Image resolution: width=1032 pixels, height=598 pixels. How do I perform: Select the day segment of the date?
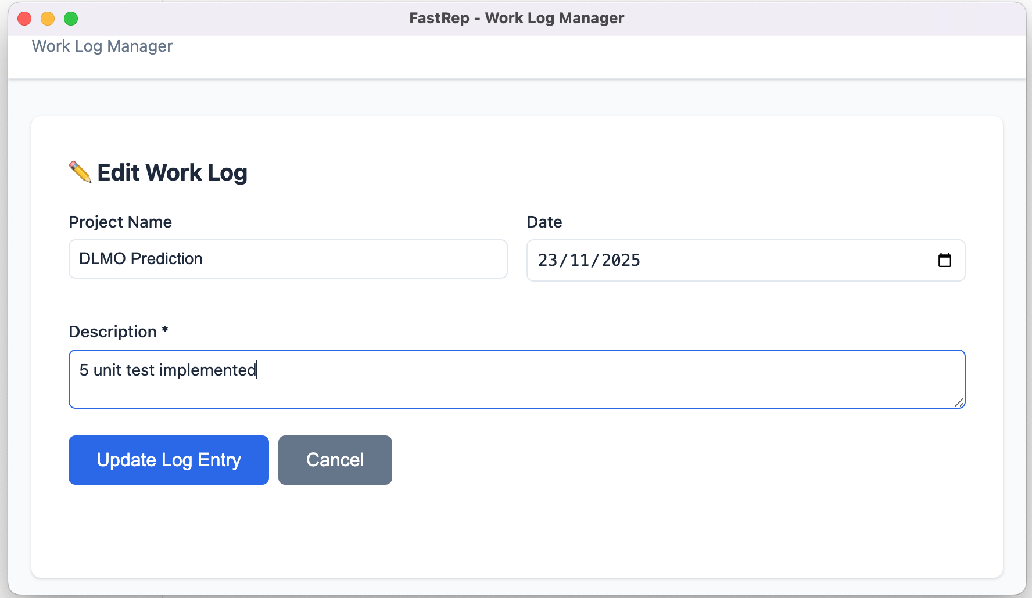pyautogui.click(x=549, y=261)
